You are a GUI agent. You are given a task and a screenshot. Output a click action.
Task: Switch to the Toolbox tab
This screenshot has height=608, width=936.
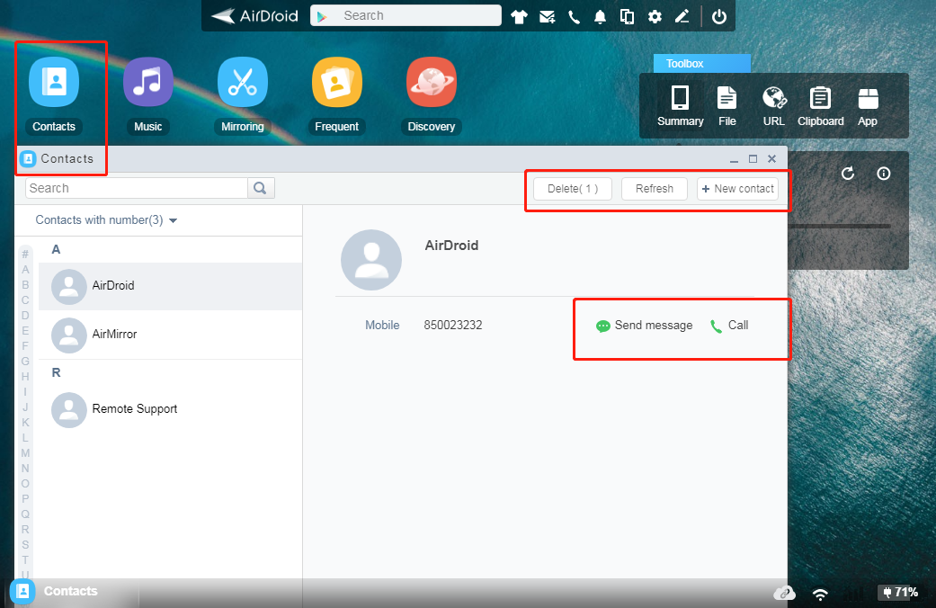[x=701, y=63]
